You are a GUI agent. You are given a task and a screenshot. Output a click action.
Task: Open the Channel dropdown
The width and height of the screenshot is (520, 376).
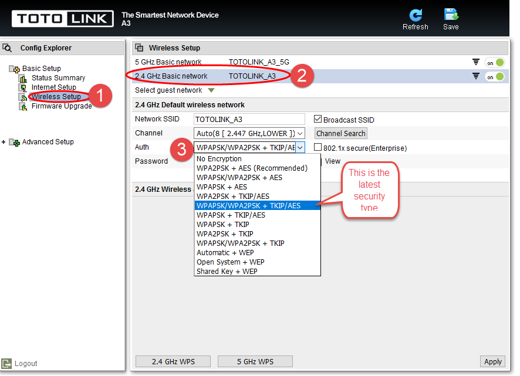(x=249, y=133)
